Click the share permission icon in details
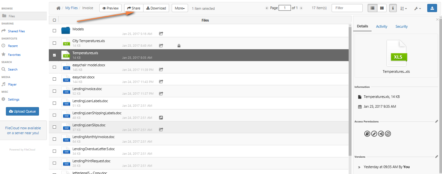This screenshot has width=442, height=174. click(x=381, y=134)
